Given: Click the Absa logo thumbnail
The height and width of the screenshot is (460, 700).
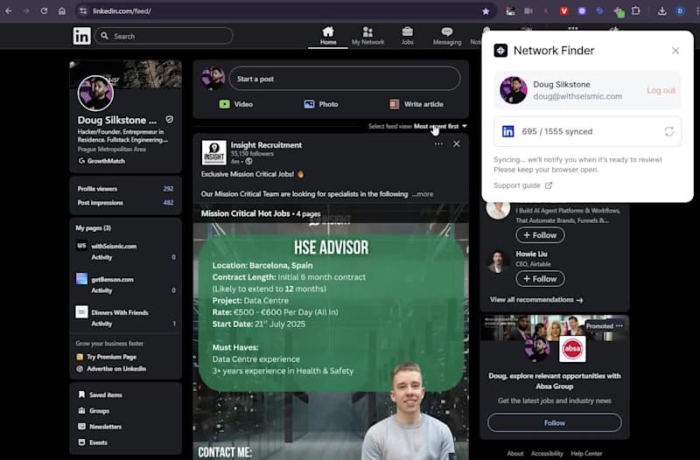Looking at the screenshot, I should point(572,349).
